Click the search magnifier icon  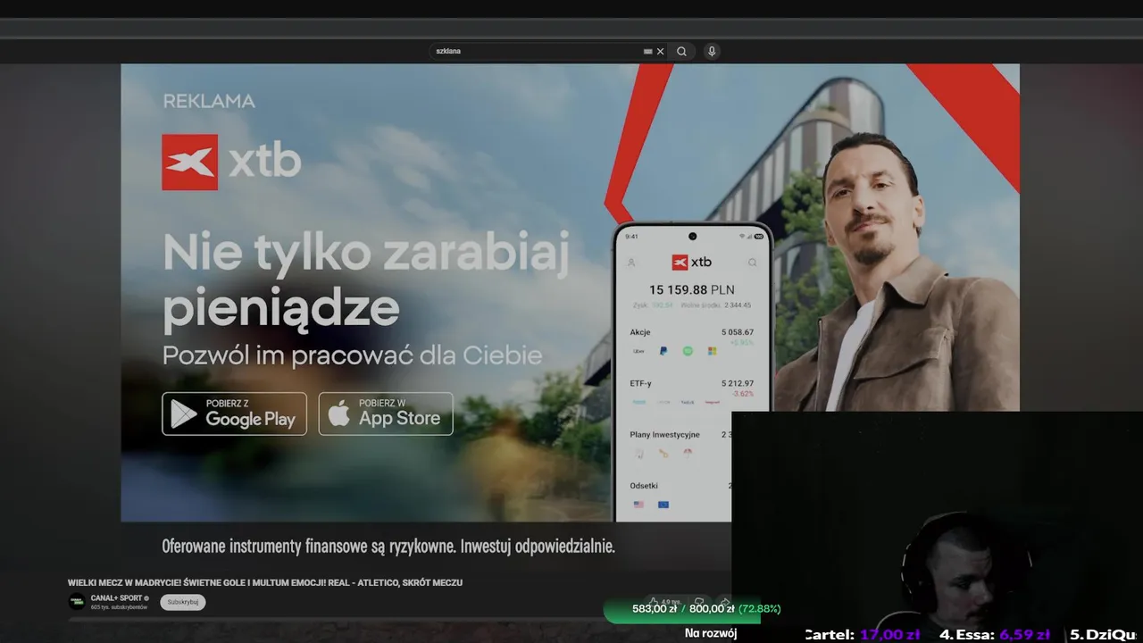click(681, 51)
